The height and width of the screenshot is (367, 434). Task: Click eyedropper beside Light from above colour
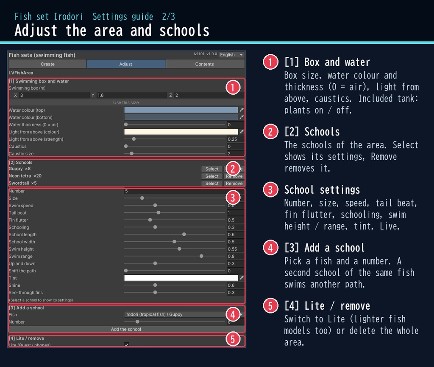tap(242, 132)
